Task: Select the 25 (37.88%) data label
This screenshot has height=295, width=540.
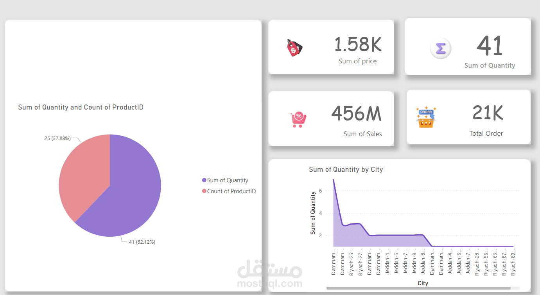Action: (x=57, y=138)
